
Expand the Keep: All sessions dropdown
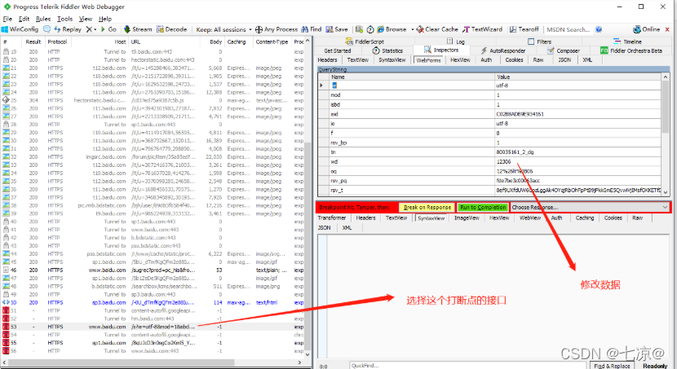(x=223, y=29)
